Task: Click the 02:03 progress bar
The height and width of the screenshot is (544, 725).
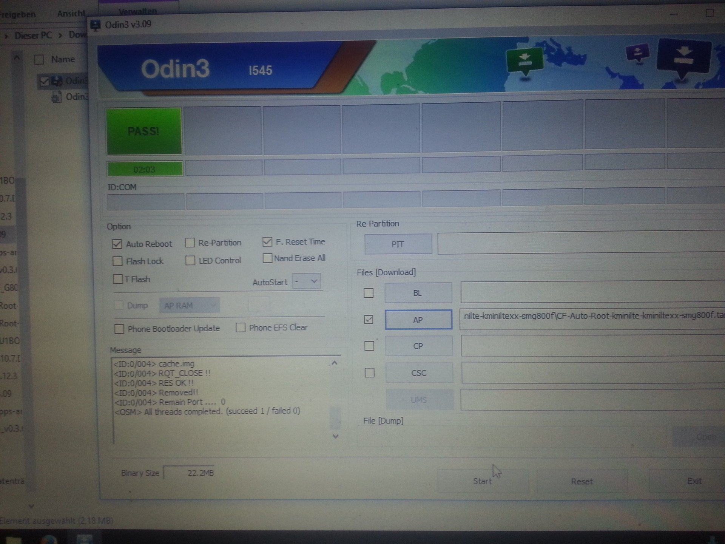Action: coord(145,169)
